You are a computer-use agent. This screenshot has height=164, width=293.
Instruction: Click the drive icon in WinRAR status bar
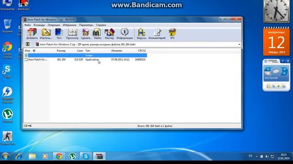pos(26,126)
